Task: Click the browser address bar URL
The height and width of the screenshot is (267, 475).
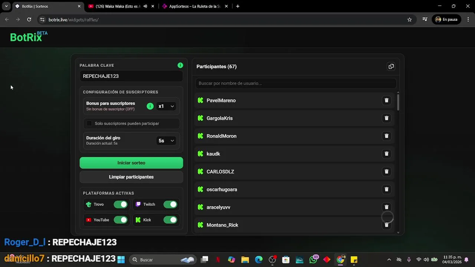Action: 73,20
